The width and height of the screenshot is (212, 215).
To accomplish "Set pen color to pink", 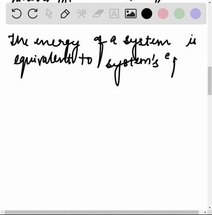I will [x=163, y=14].
